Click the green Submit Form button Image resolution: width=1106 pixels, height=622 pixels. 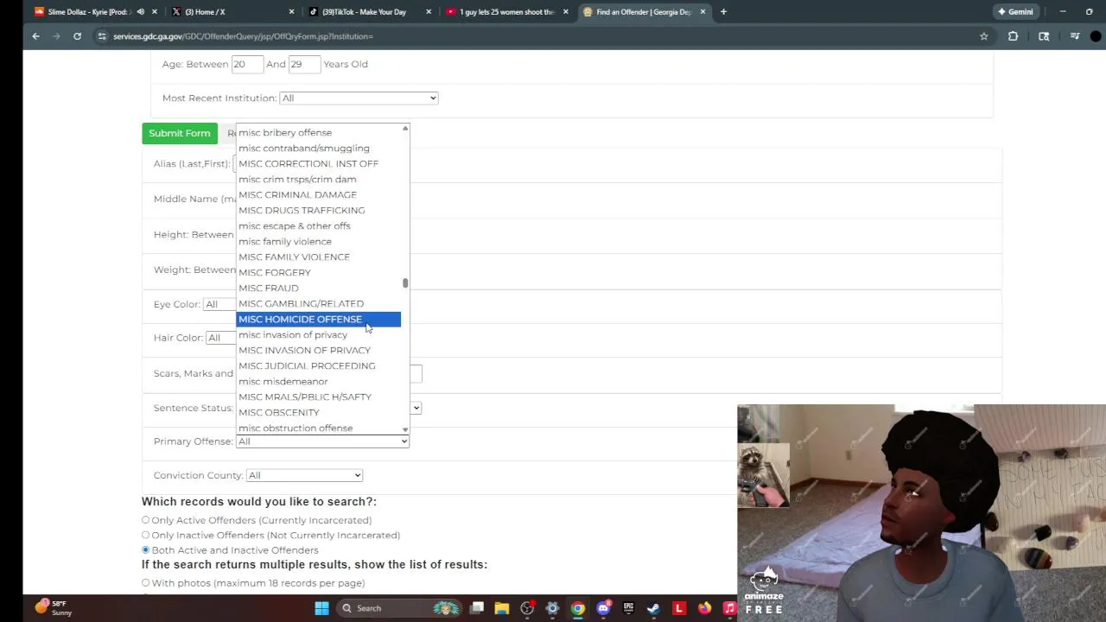click(x=180, y=133)
